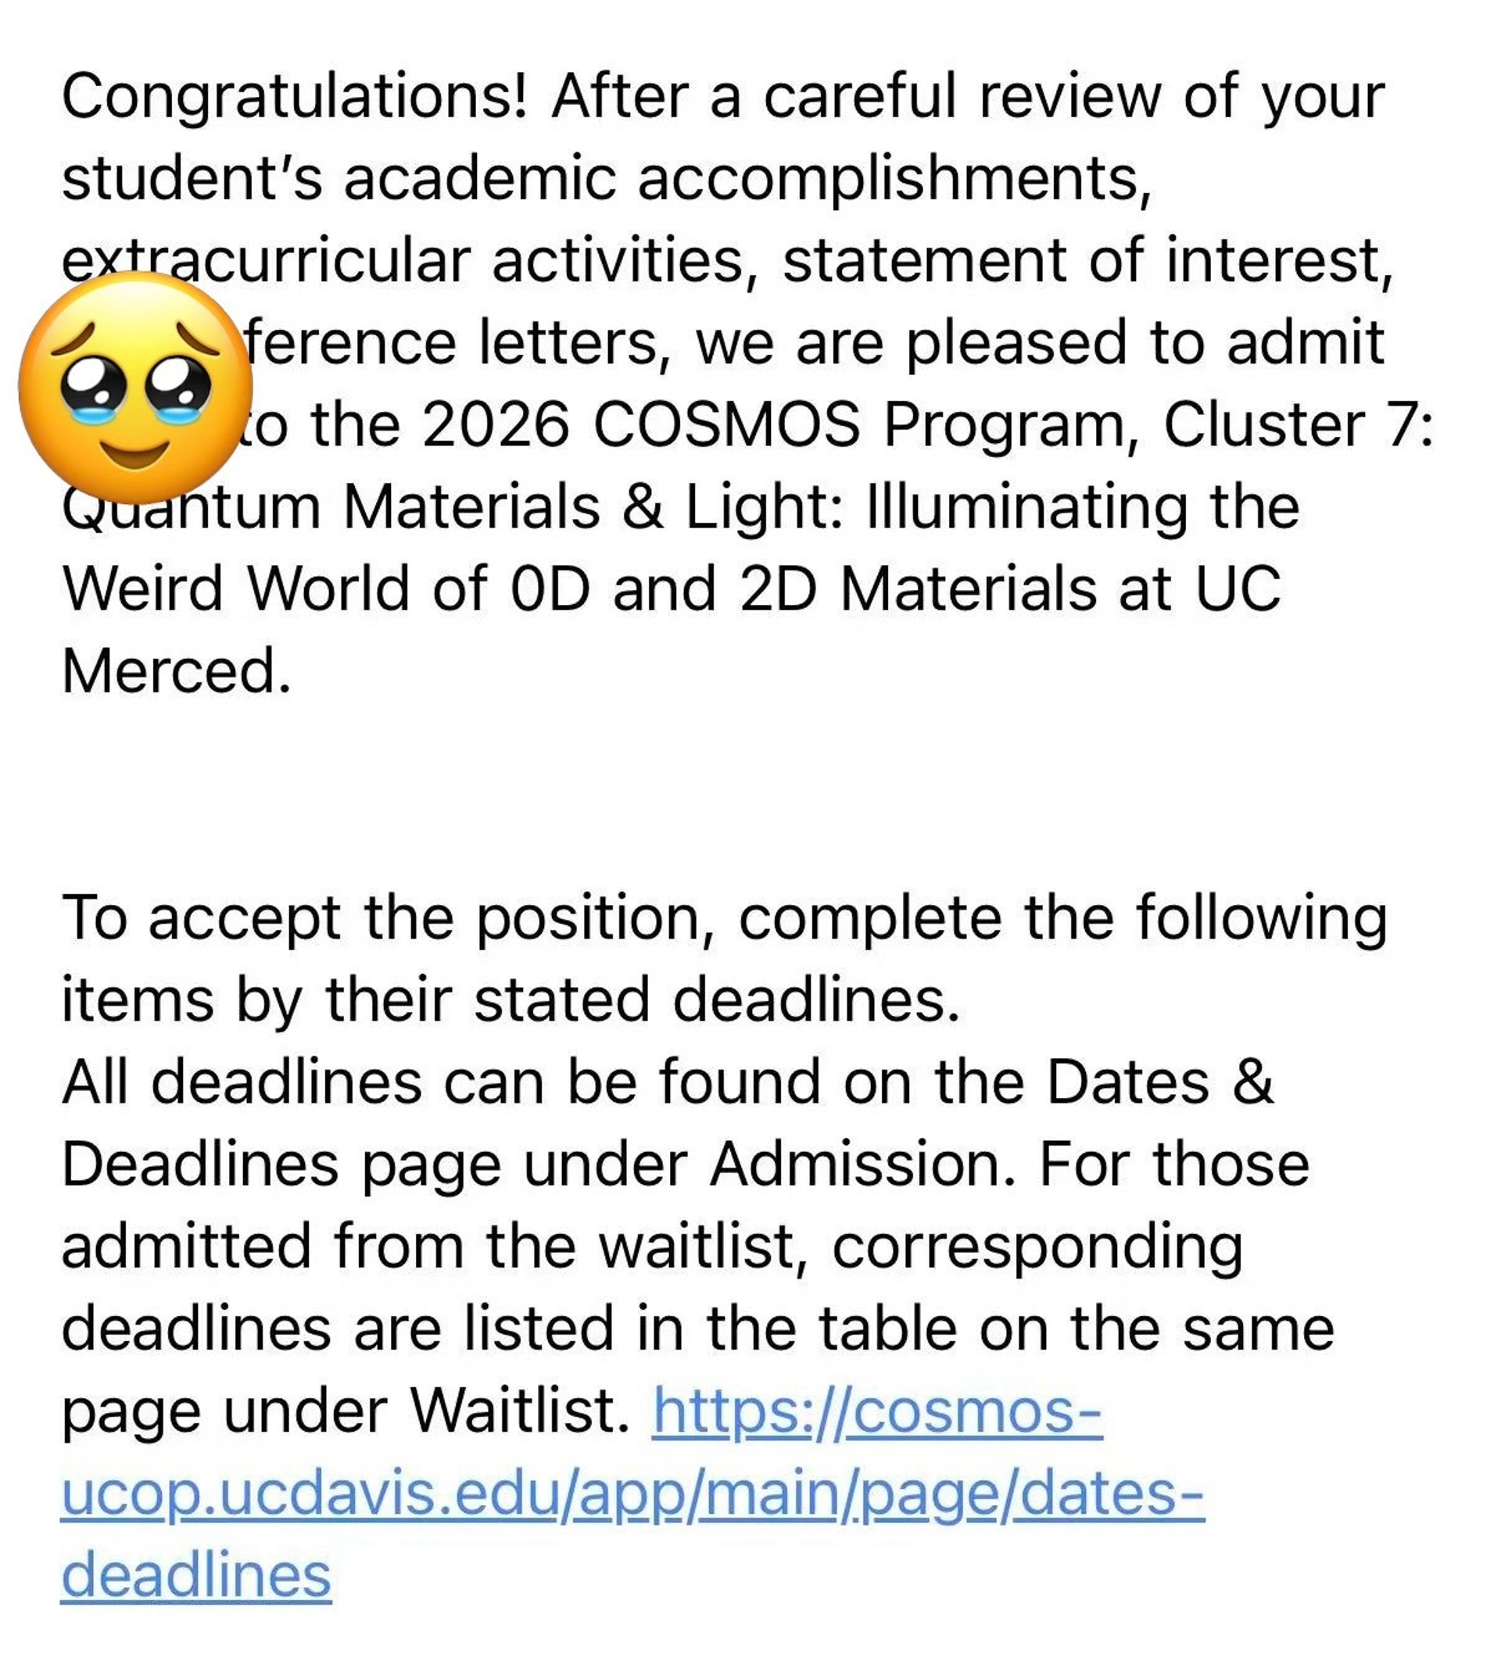This screenshot has height=1656, width=1501.
Task: Click the teary-eyed emoji sticker
Action: click(135, 386)
